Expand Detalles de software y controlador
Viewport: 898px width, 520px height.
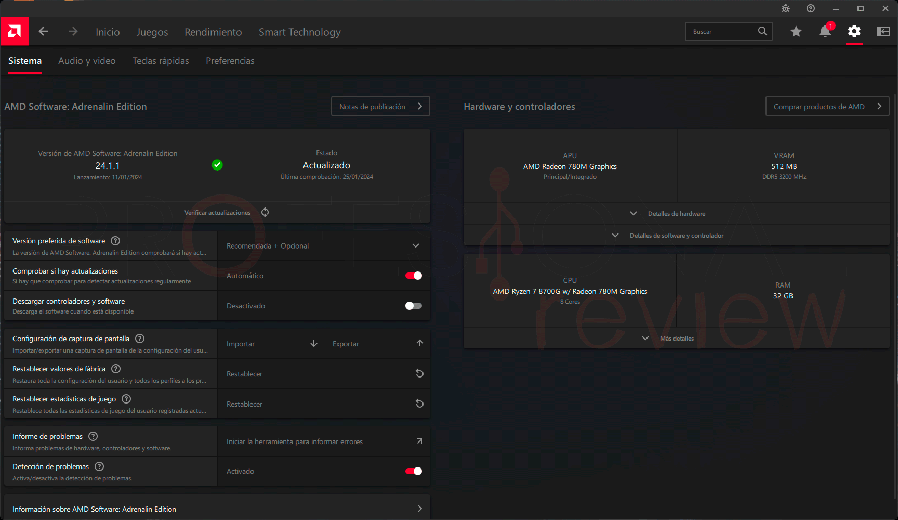pyautogui.click(x=676, y=236)
